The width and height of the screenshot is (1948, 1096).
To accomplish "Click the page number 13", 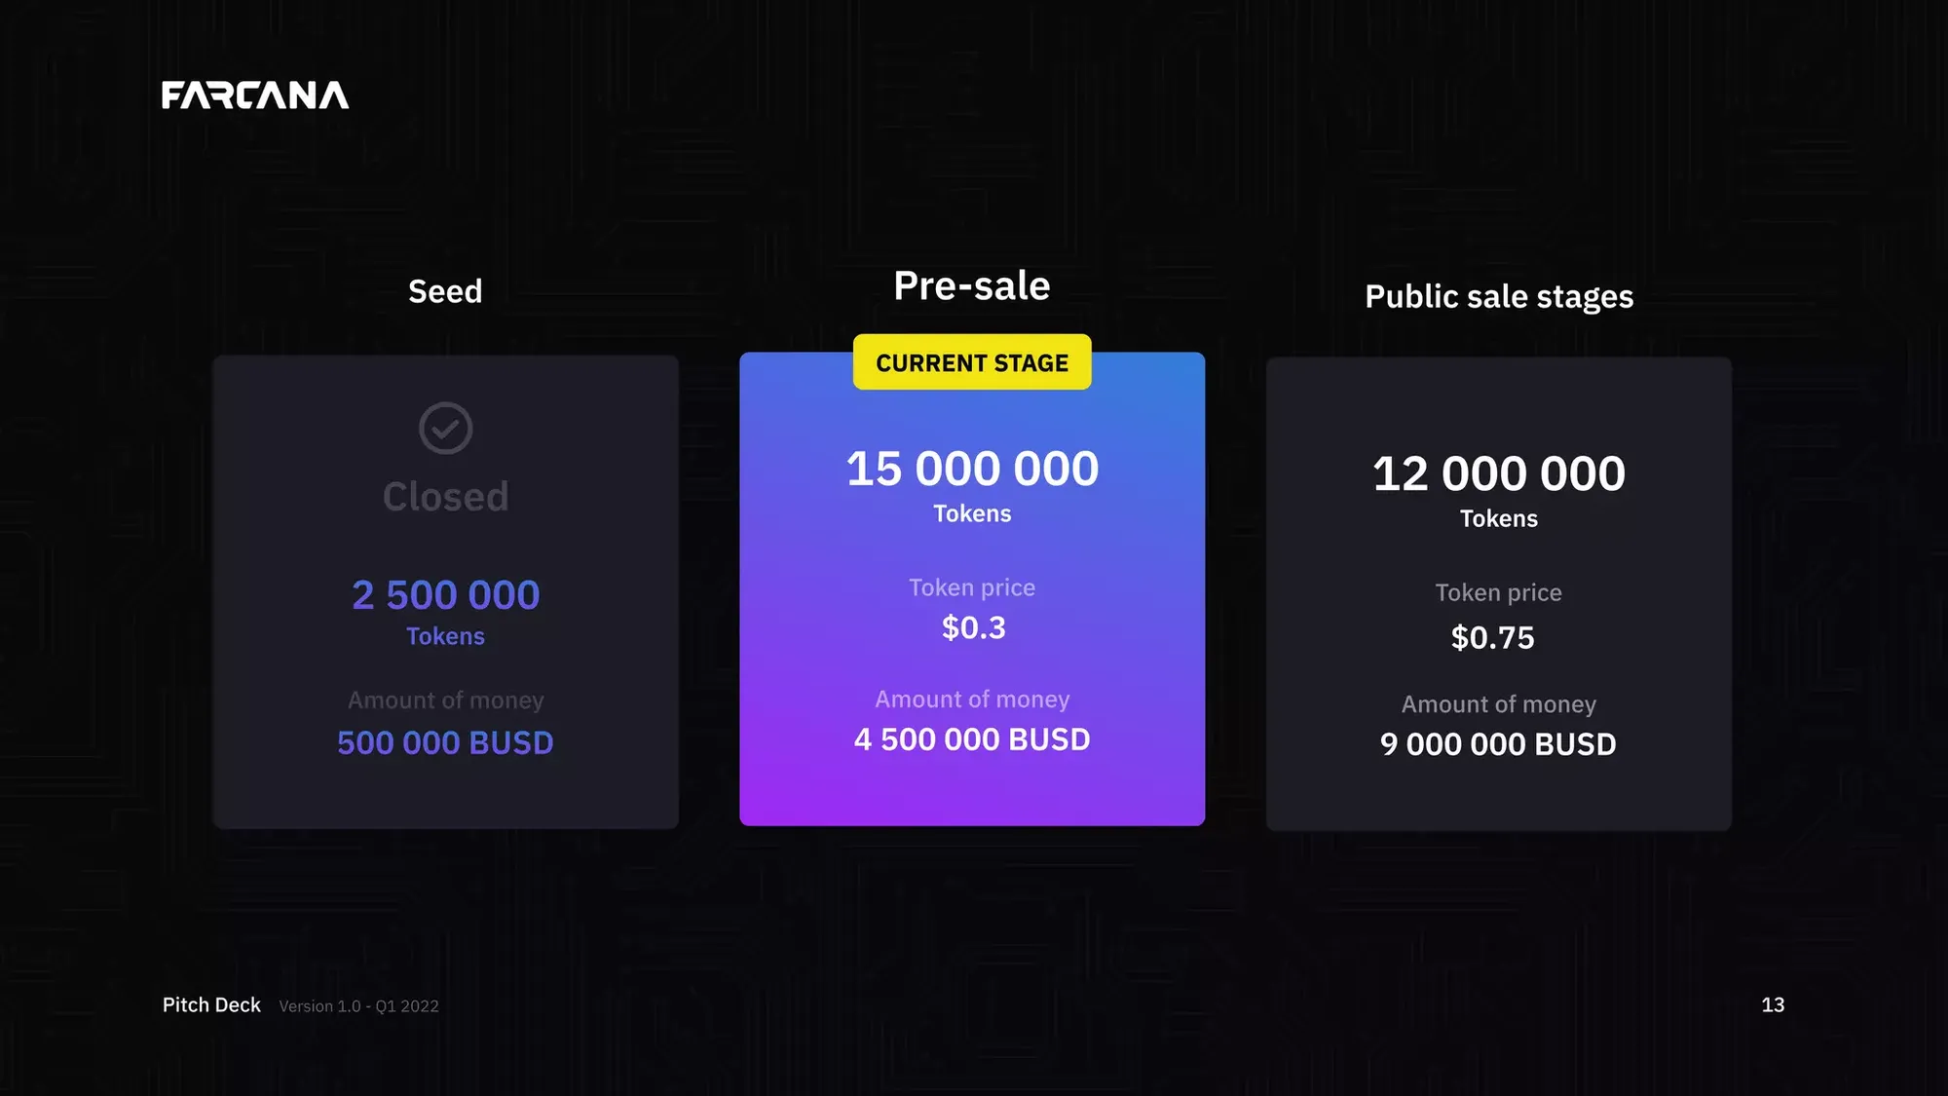I will pos(1773,1004).
